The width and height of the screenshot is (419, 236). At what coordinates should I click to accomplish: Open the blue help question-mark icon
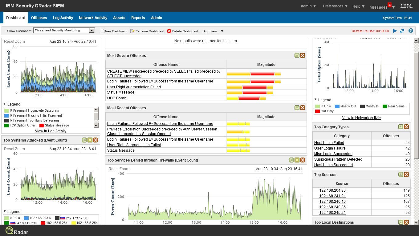(411, 31)
